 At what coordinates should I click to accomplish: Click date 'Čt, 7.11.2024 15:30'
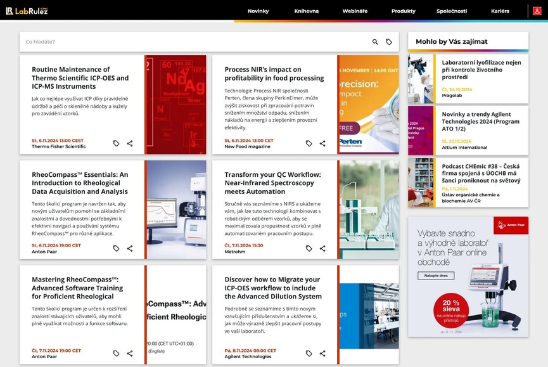pyautogui.click(x=244, y=245)
